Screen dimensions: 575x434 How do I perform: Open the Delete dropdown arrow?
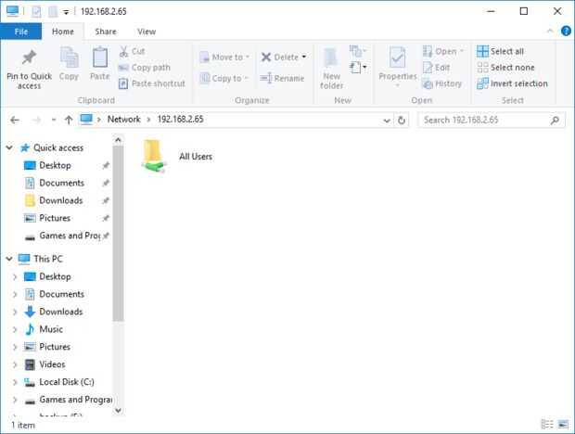pos(303,57)
